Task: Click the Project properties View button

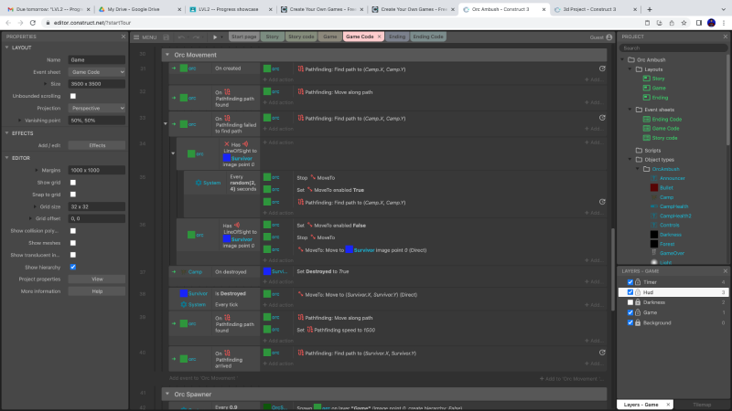Action: [97, 279]
